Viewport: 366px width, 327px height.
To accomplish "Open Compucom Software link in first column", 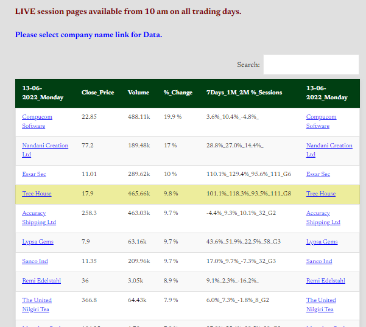I will pyautogui.click(x=37, y=121).
